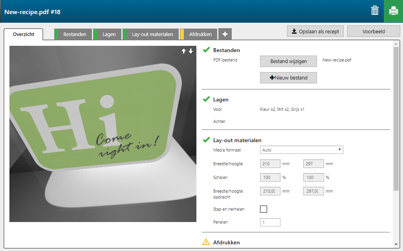Click the vertical scrollbar in settings panel

pos(396,117)
